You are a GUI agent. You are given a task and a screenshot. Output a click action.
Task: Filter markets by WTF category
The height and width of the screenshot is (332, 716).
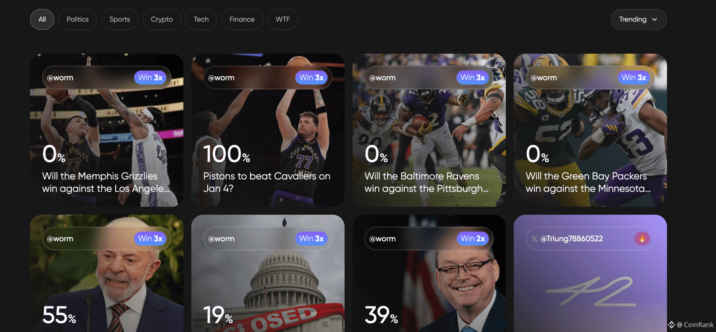point(282,19)
